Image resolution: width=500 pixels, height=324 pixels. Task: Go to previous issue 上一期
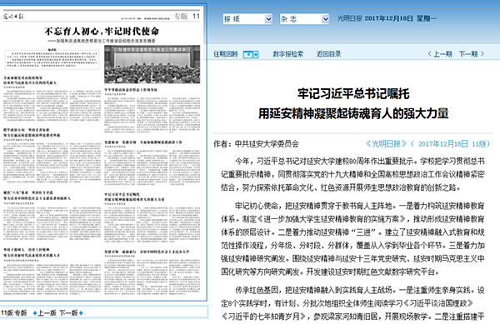pos(442,54)
